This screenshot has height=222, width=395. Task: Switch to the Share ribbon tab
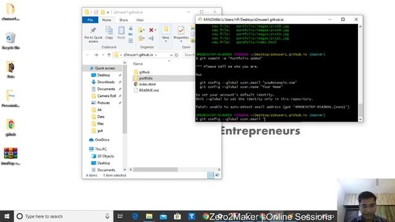(123, 20)
